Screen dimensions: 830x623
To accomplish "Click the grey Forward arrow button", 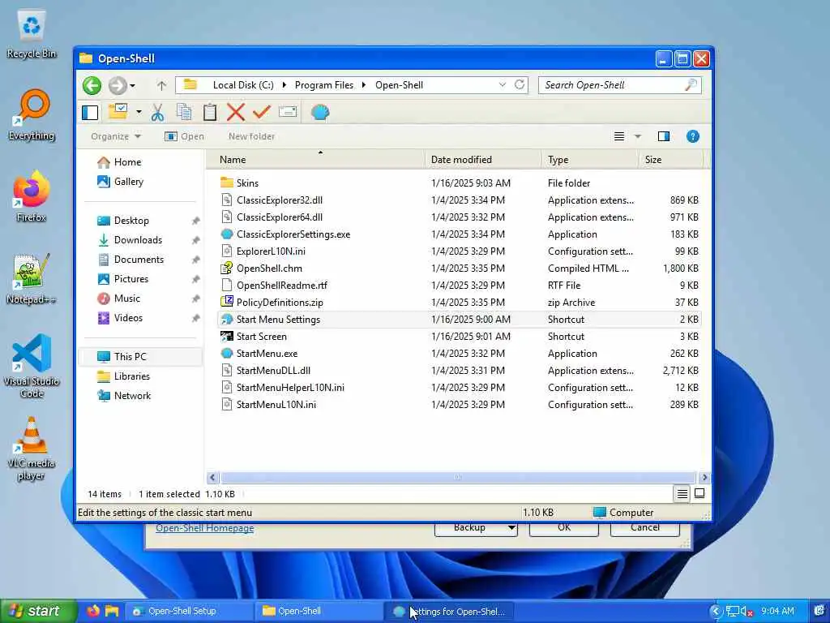I will click(118, 85).
